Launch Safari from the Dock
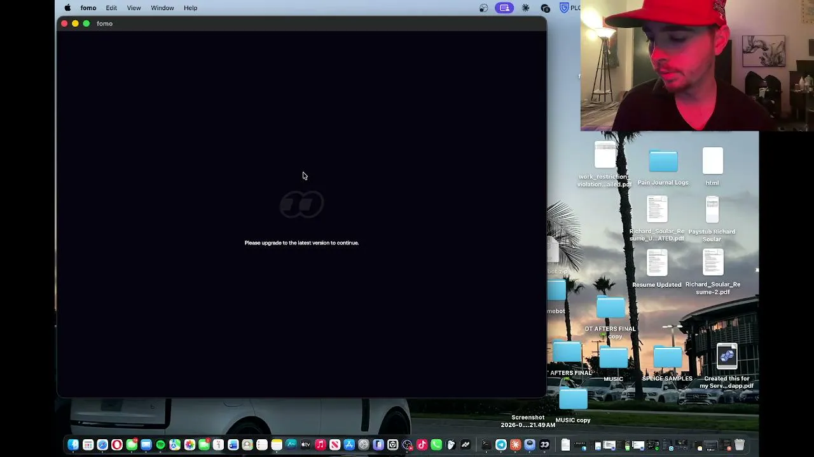 pyautogui.click(x=102, y=445)
